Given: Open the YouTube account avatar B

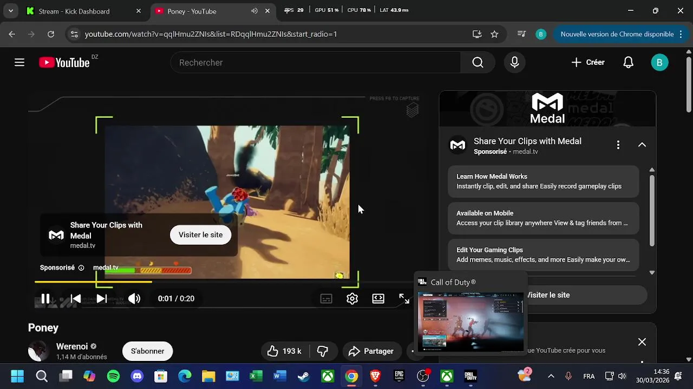Looking at the screenshot, I should [659, 63].
